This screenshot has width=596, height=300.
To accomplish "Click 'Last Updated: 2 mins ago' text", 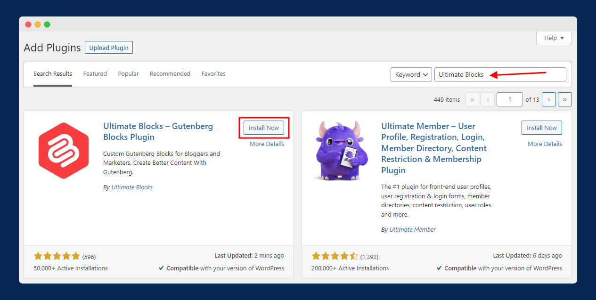I will (x=249, y=256).
